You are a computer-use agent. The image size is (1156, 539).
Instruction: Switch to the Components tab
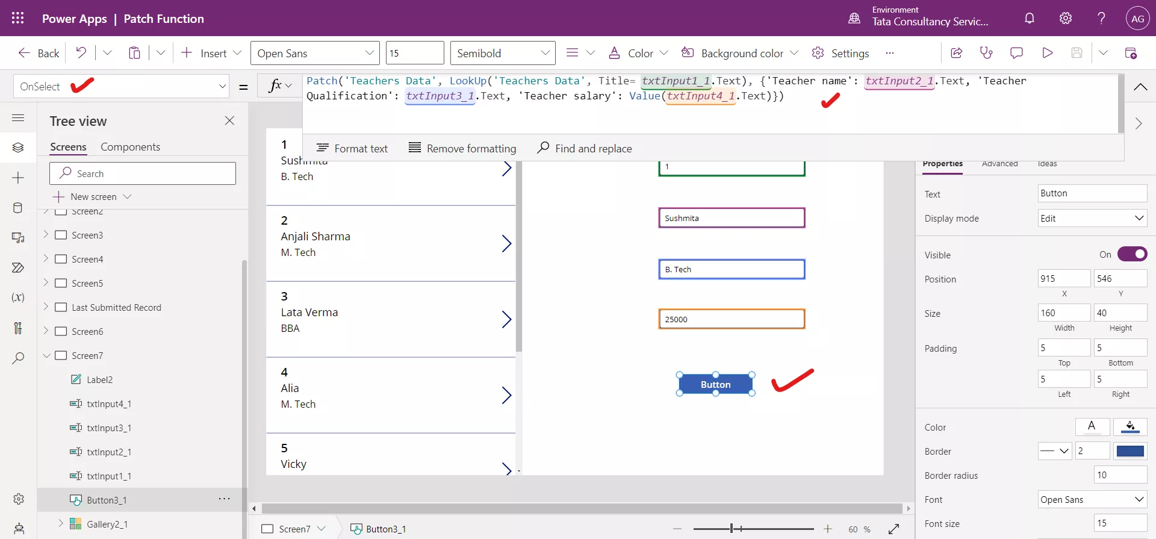pyautogui.click(x=130, y=147)
